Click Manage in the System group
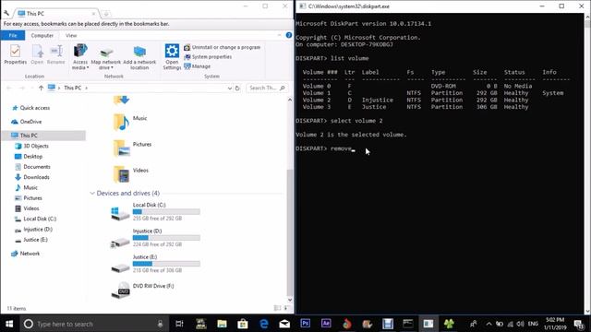The width and height of the screenshot is (591, 332). (197, 66)
